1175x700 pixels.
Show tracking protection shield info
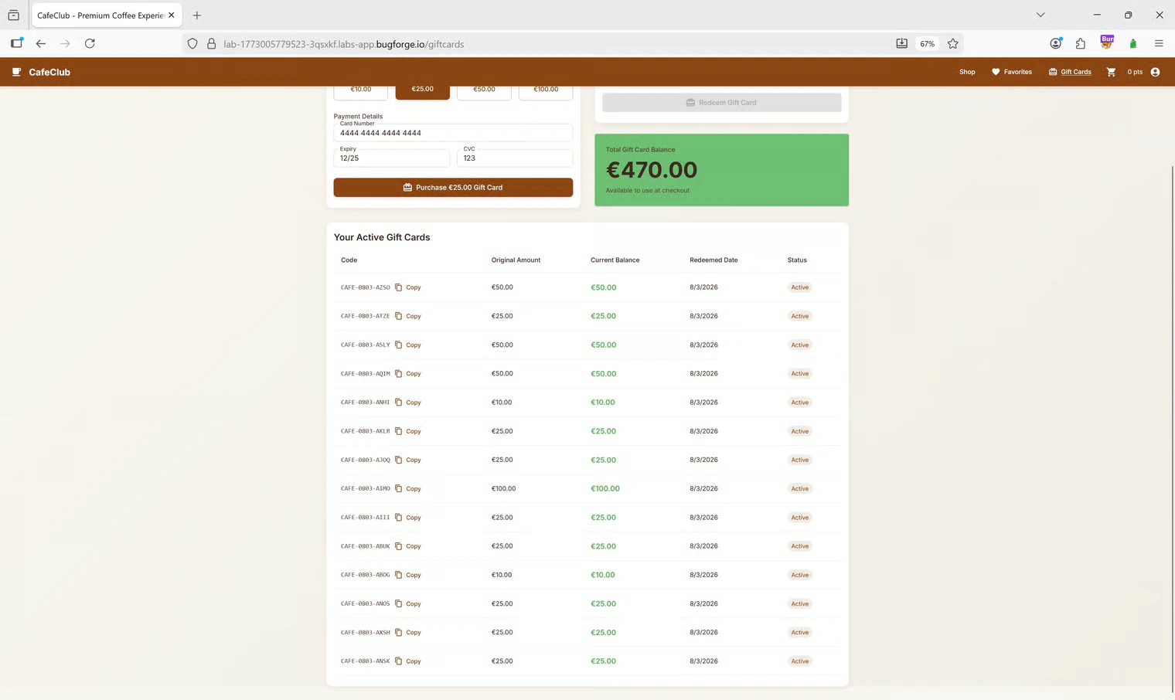[192, 44]
